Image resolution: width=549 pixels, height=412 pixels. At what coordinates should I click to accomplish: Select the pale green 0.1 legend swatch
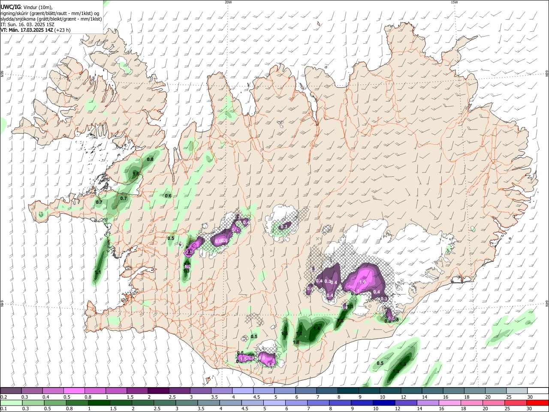click(x=11, y=403)
